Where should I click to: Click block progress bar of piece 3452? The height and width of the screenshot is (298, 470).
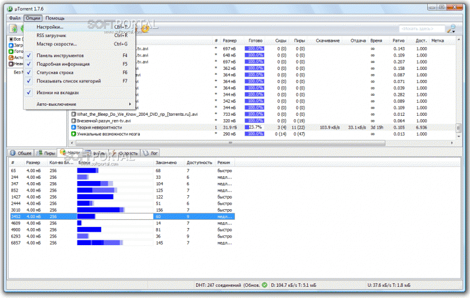tap(115, 216)
